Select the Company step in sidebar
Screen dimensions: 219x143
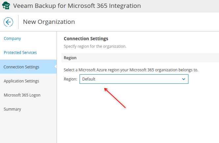pyautogui.click(x=12, y=38)
